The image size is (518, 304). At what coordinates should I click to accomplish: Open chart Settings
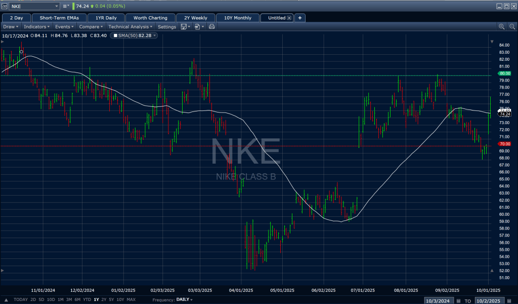pos(167,26)
